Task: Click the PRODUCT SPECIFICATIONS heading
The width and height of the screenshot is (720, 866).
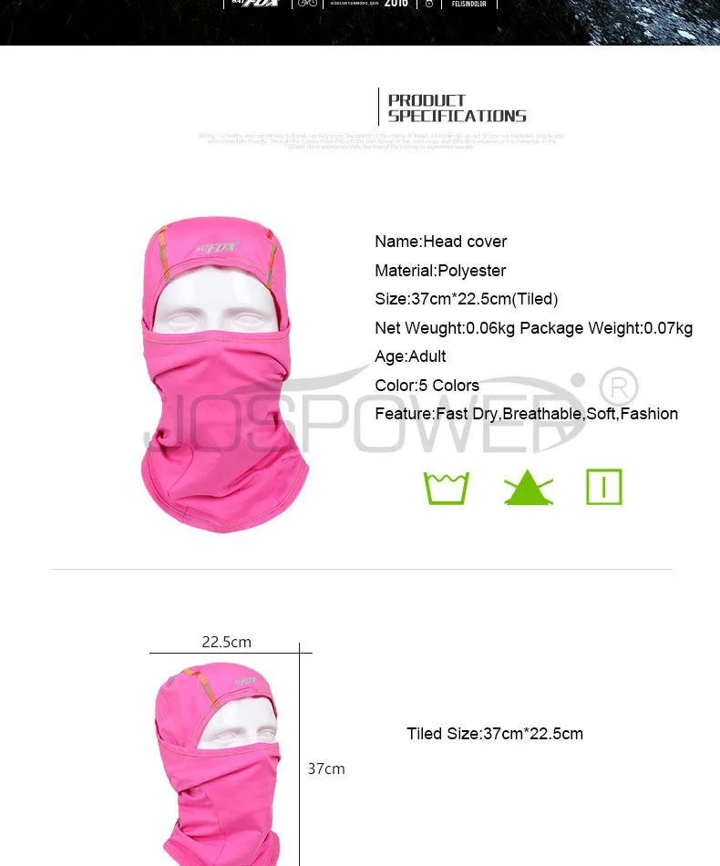Action: (457, 108)
